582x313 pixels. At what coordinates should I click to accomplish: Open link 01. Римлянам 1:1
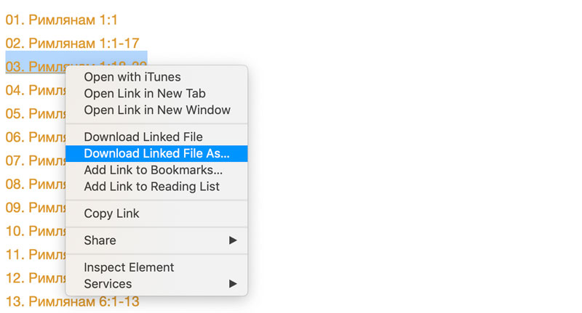[x=61, y=20]
